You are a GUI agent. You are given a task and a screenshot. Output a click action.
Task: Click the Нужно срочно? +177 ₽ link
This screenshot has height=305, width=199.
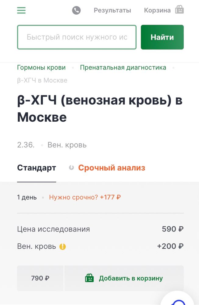pyautogui.click(x=84, y=197)
